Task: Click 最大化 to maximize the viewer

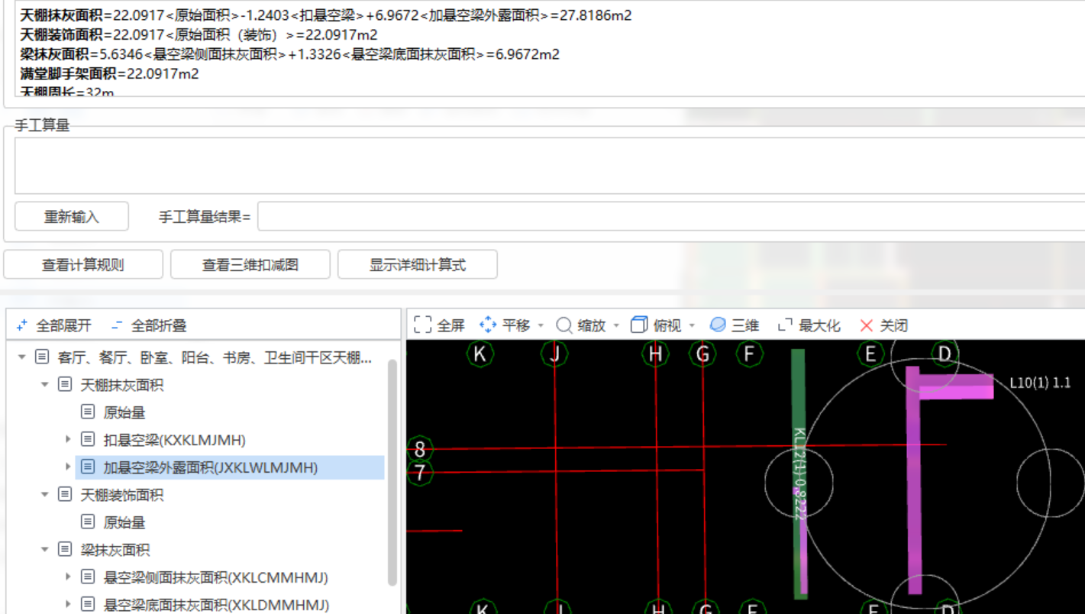Action: [809, 325]
